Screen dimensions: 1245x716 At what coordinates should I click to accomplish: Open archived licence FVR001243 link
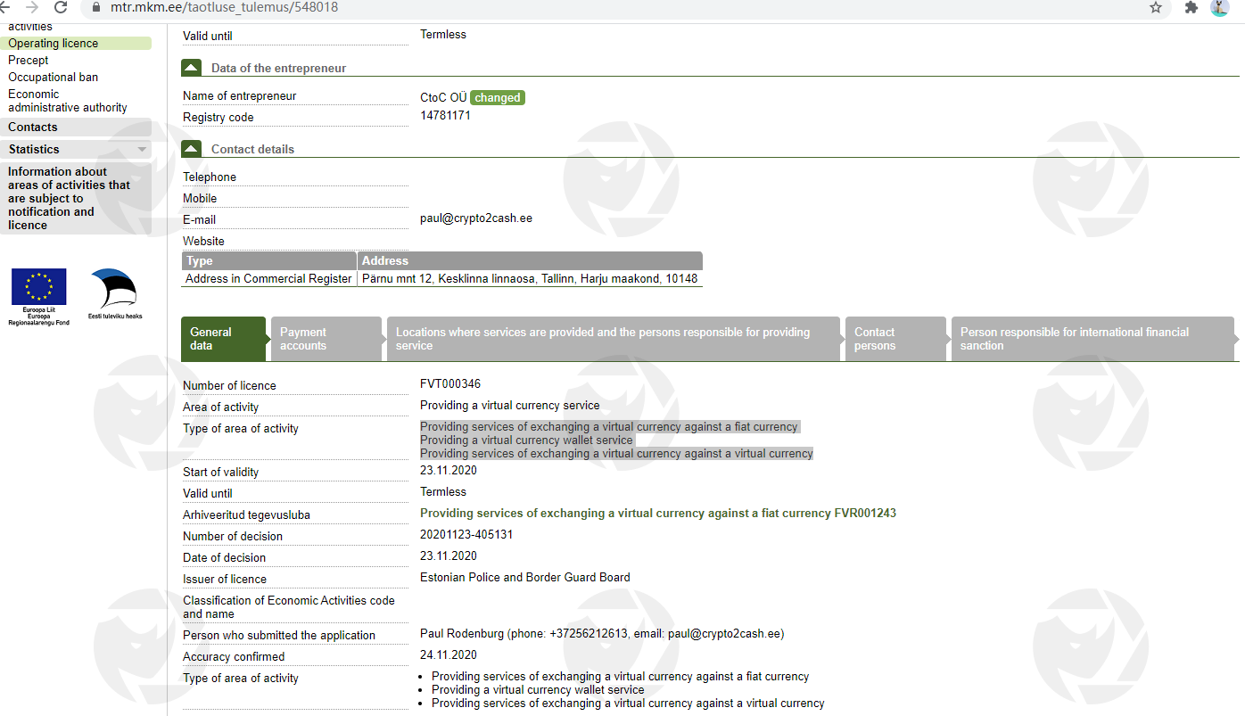(657, 514)
